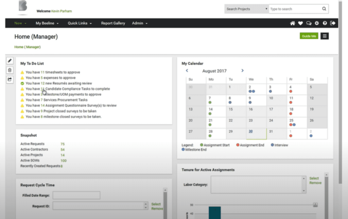Click the share icon in the left sidebar
Image resolution: width=348 pixels, height=219 pixels.
point(10,79)
